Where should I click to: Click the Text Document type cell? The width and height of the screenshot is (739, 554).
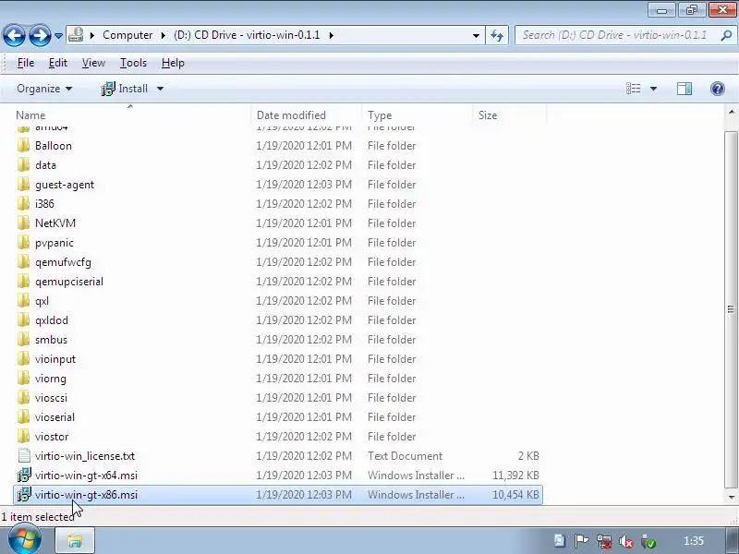click(x=405, y=456)
